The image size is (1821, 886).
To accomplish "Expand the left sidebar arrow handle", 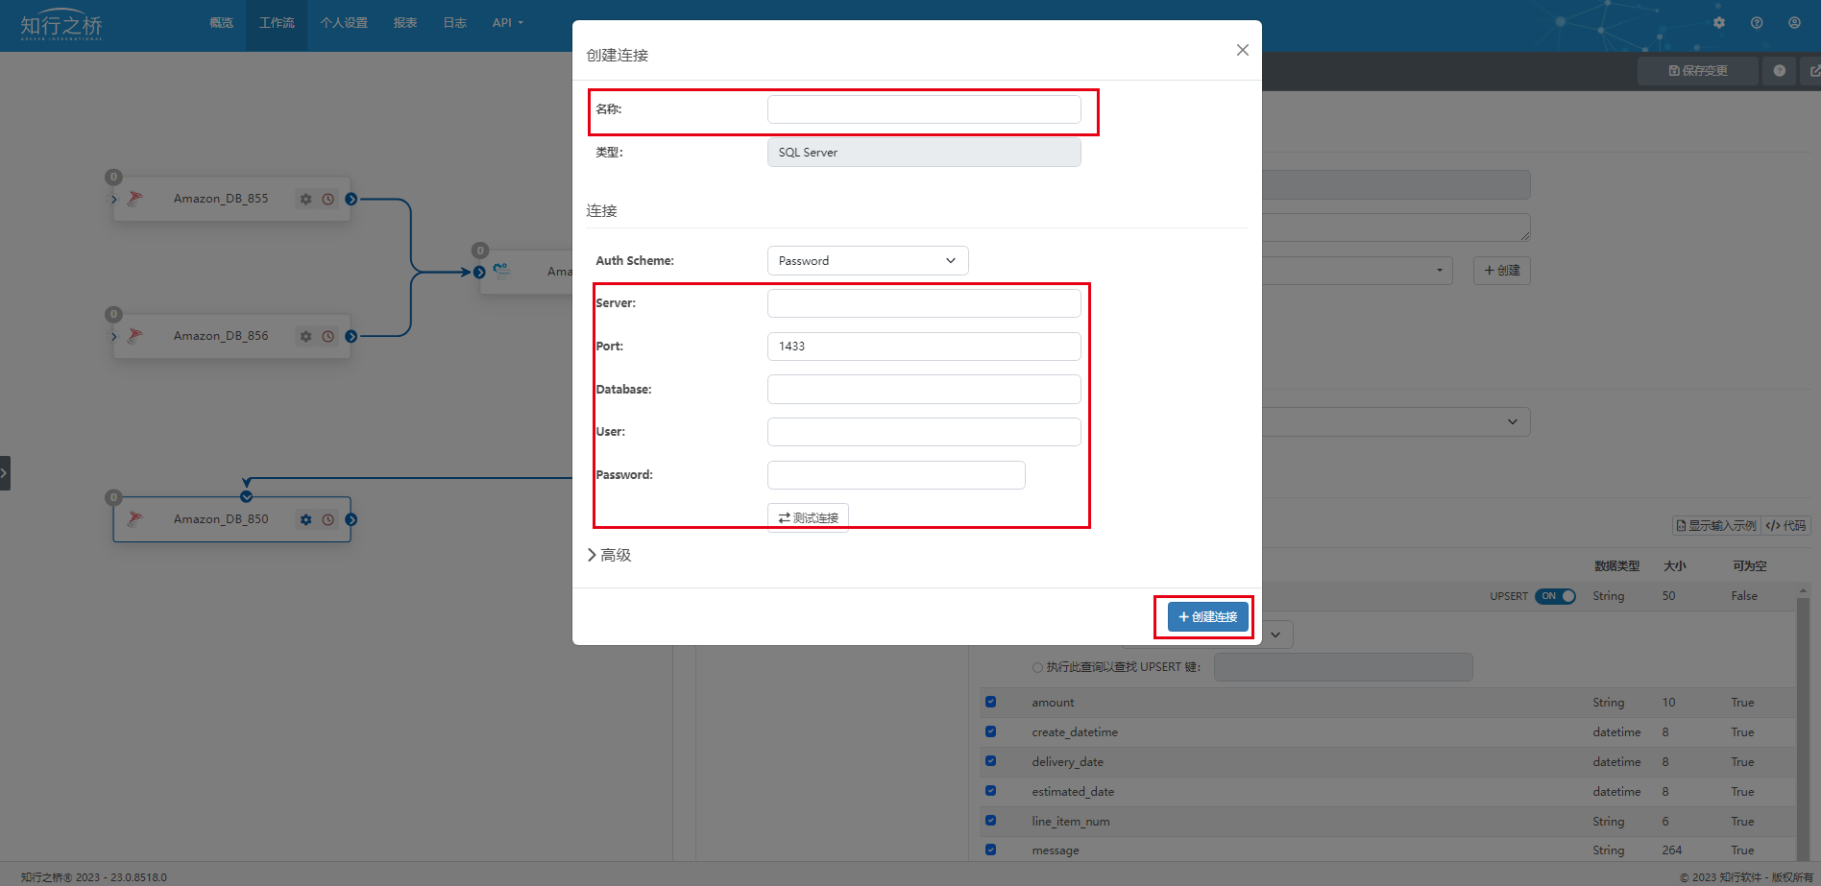I will click(x=5, y=473).
